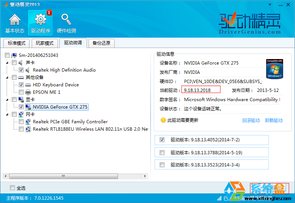Switch to the 备份还原 tab
Image resolution: width=295 pixels, height=203 pixels.
101,43
